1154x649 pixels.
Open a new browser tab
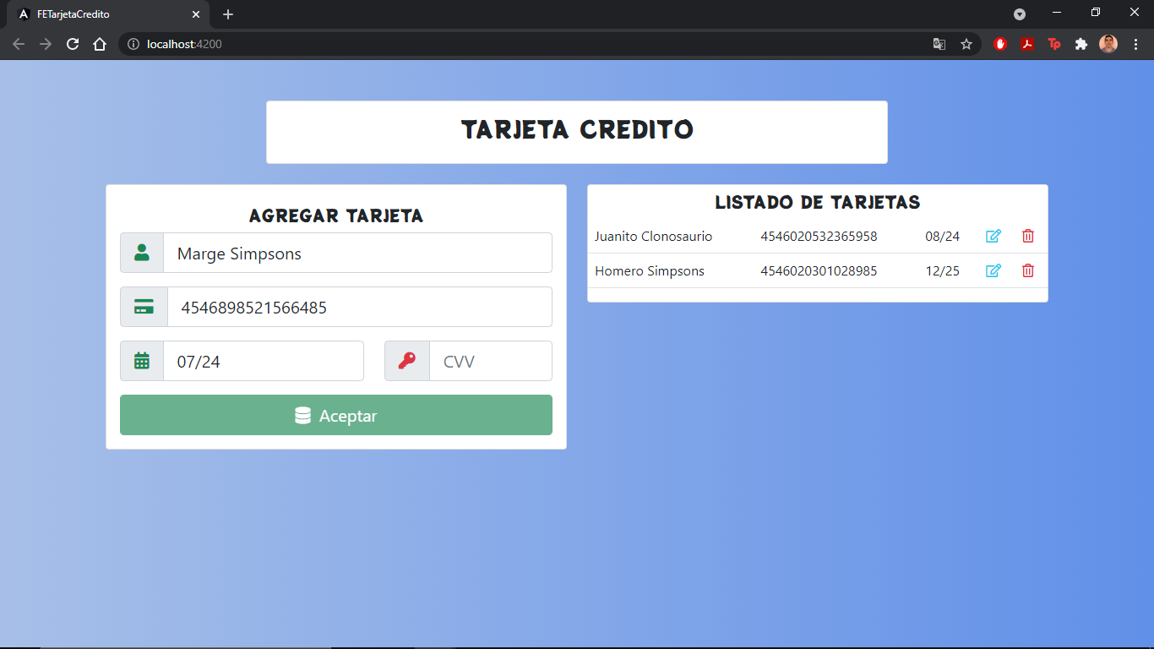[228, 14]
